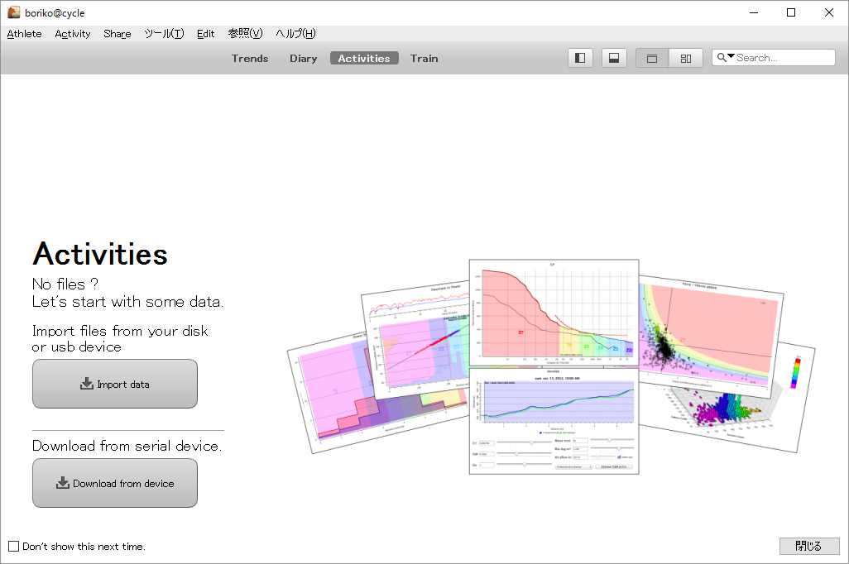Click the 閉じる button

pos(809,546)
